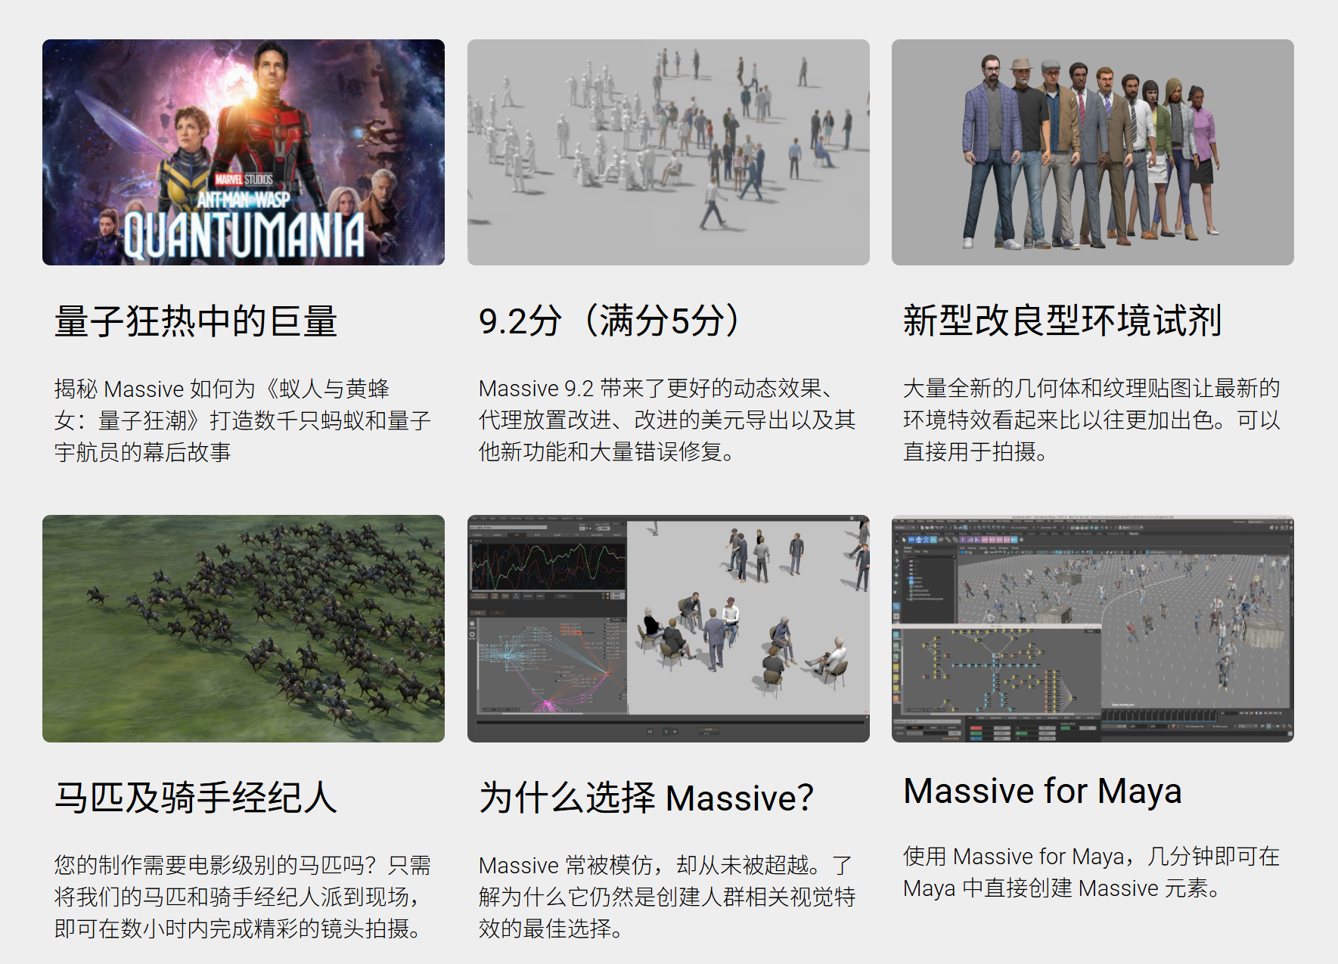1338x964 pixels.
Task: Open the 为什么选择 Massive? heading
Action: click(x=647, y=798)
